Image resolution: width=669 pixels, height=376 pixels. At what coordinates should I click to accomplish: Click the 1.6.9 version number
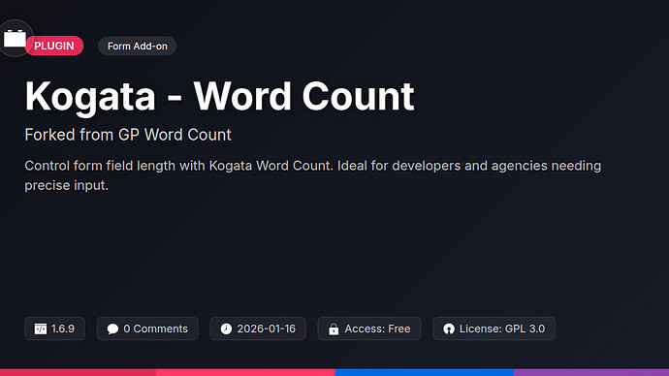click(63, 329)
